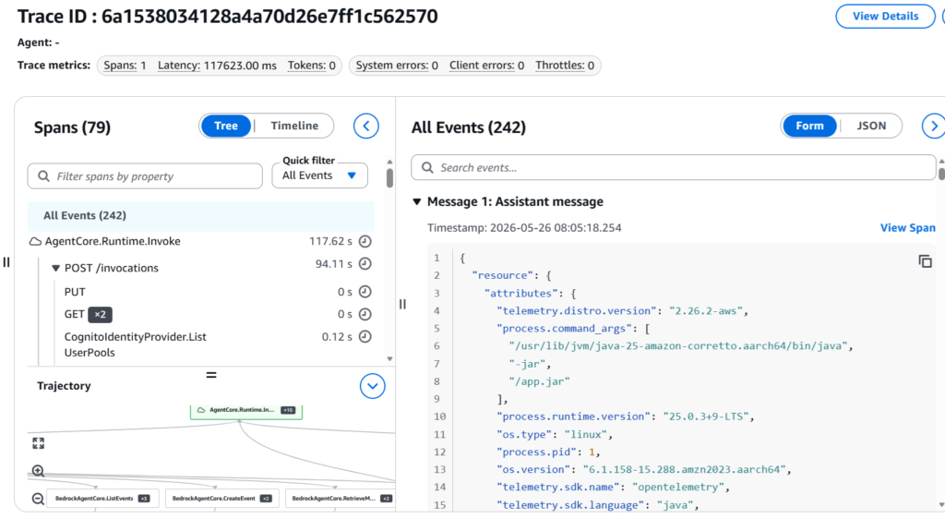Select the BedrockAgentCore.CreateEvent trajectory node
Screen dimensions: 945x519
(x=221, y=499)
